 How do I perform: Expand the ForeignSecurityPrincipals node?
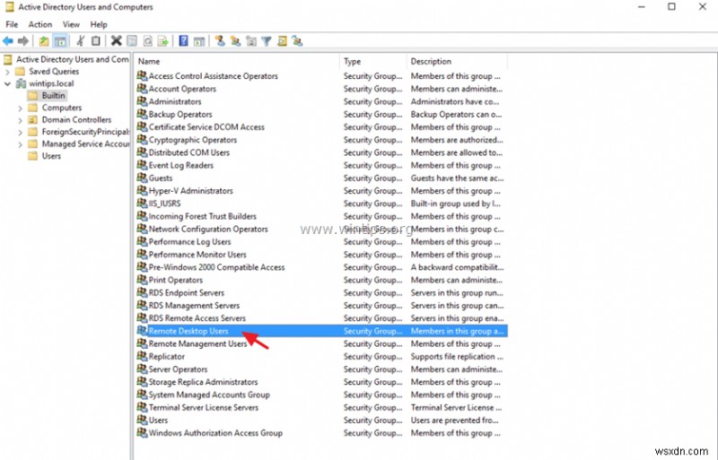pyautogui.click(x=20, y=133)
